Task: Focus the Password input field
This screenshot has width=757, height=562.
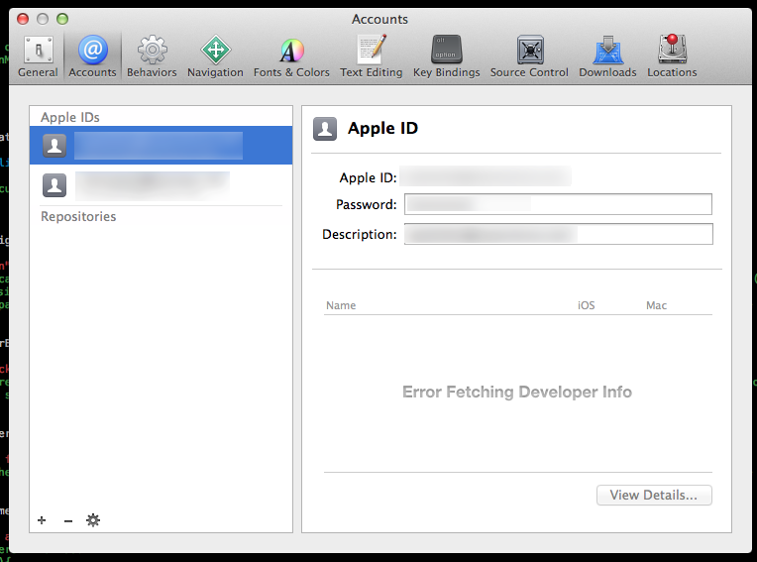Action: point(558,204)
